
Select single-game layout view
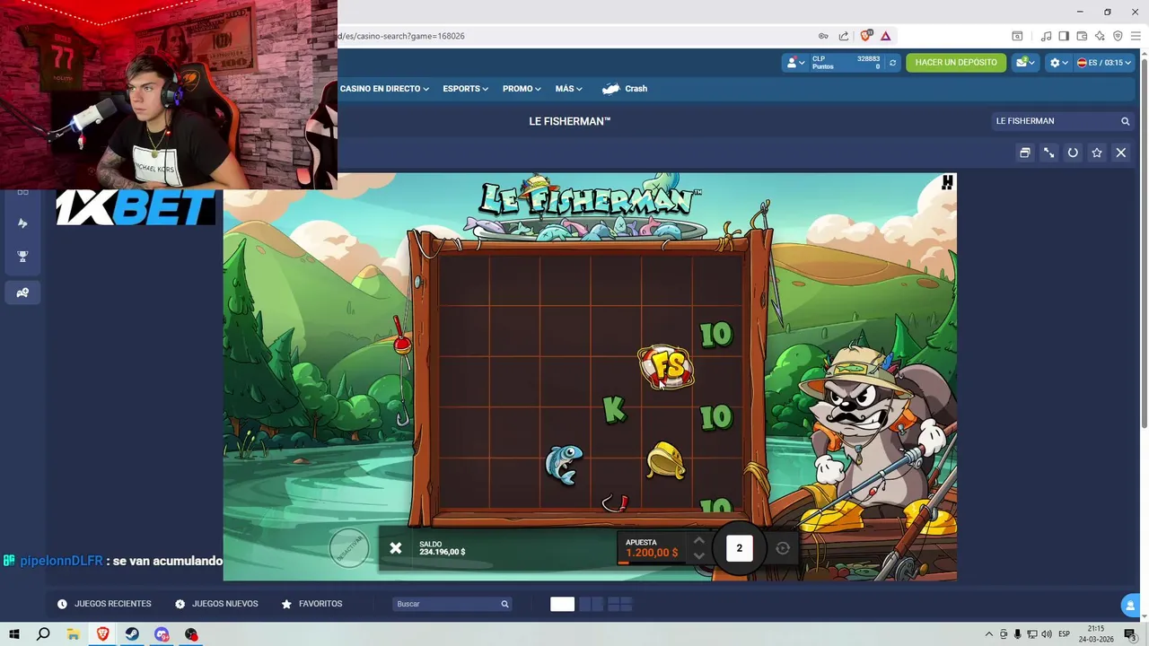tap(562, 604)
